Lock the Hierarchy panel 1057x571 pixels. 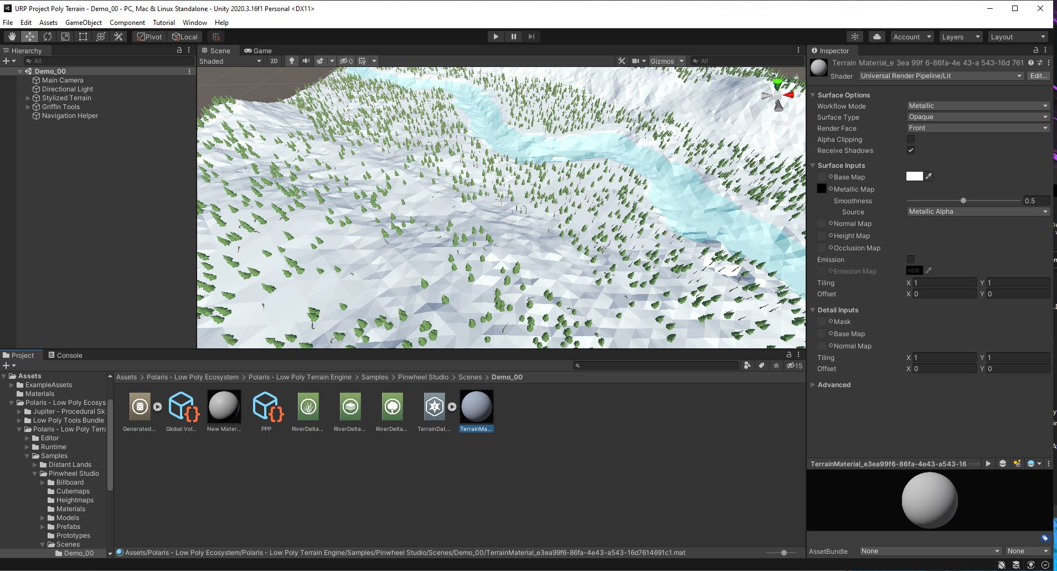coord(179,50)
